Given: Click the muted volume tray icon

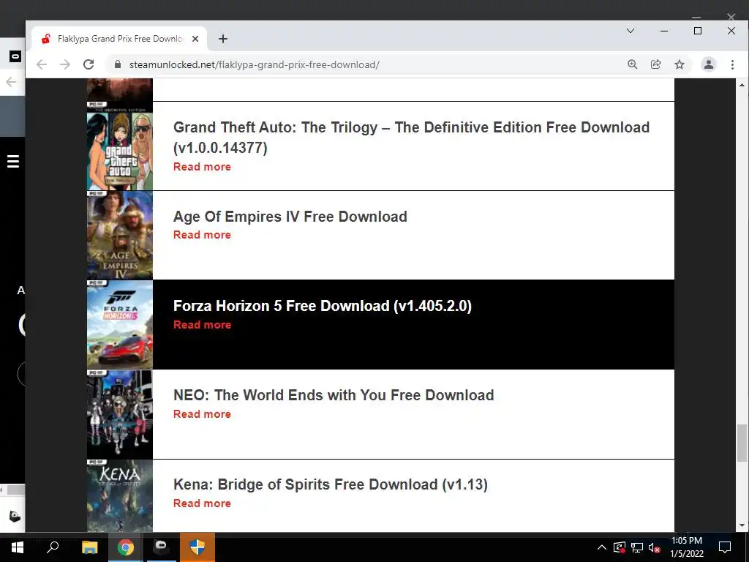Looking at the screenshot, I should (654, 547).
